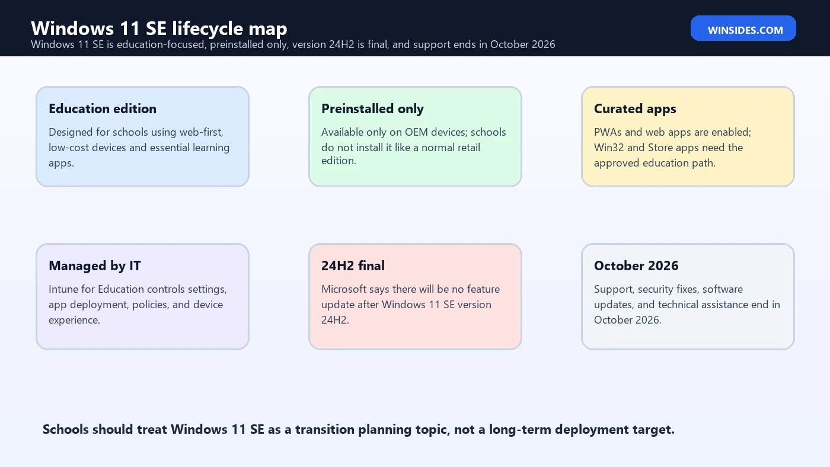This screenshot has height=467, width=830.
Task: Select the Managed by IT card heading
Action: coord(95,266)
